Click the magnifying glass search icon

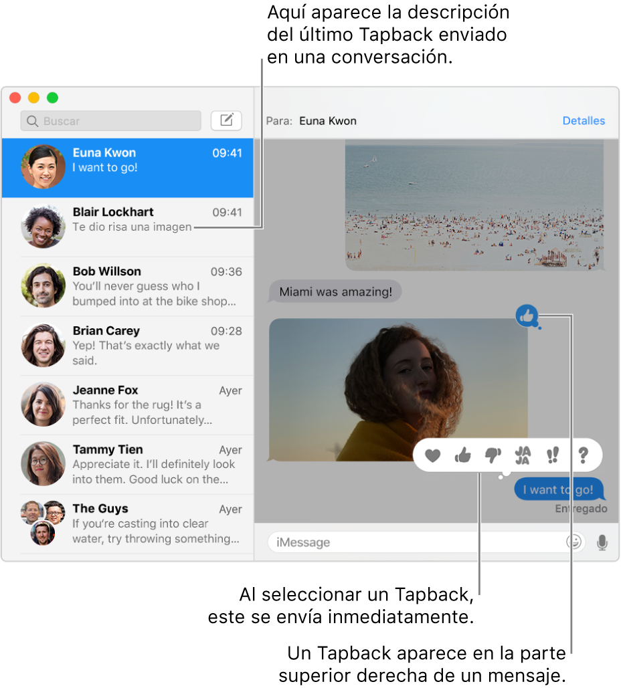click(33, 120)
